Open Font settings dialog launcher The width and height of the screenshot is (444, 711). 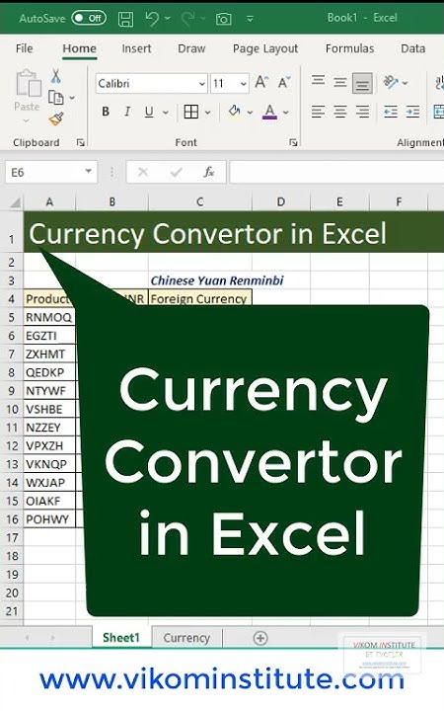point(293,142)
